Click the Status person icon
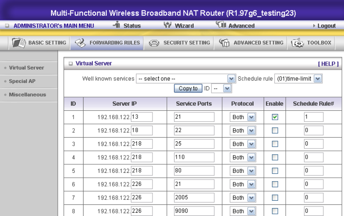 [x=117, y=25]
